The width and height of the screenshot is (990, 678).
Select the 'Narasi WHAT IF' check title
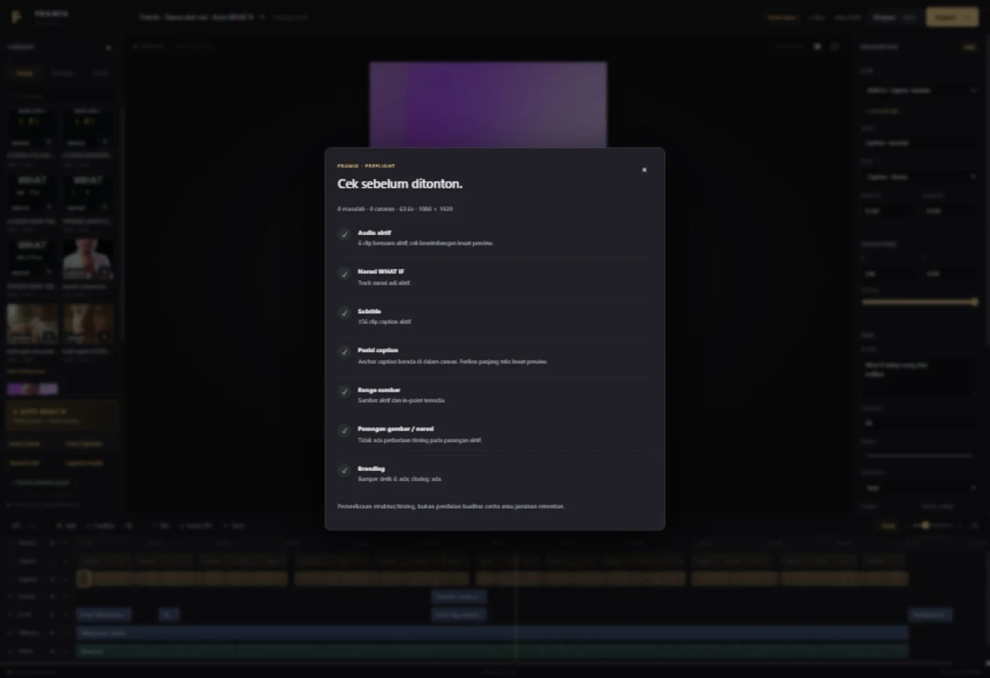pos(381,272)
